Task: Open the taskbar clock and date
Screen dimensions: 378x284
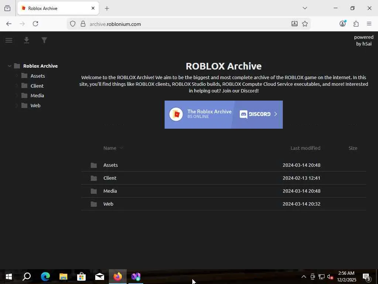Action: pos(346,277)
